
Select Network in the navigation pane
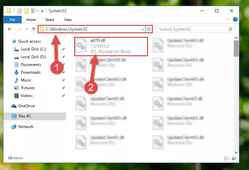tap(26, 127)
